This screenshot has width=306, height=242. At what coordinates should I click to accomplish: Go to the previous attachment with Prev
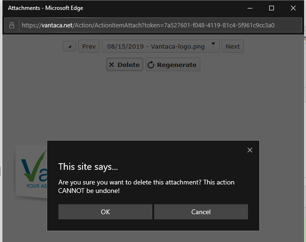coord(89,46)
